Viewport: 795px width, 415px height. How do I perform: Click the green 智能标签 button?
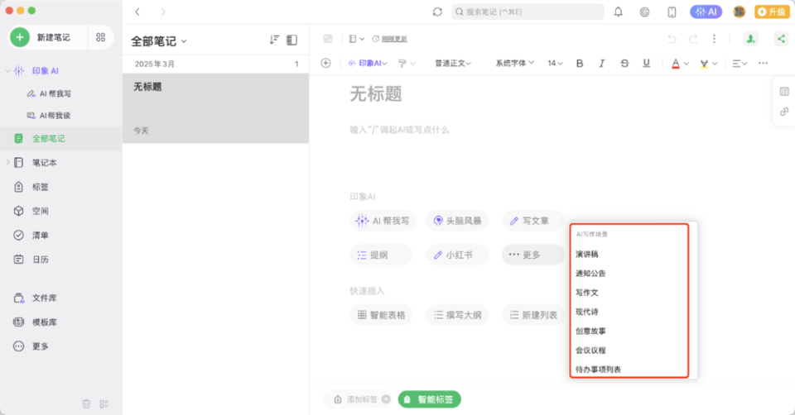tap(430, 399)
